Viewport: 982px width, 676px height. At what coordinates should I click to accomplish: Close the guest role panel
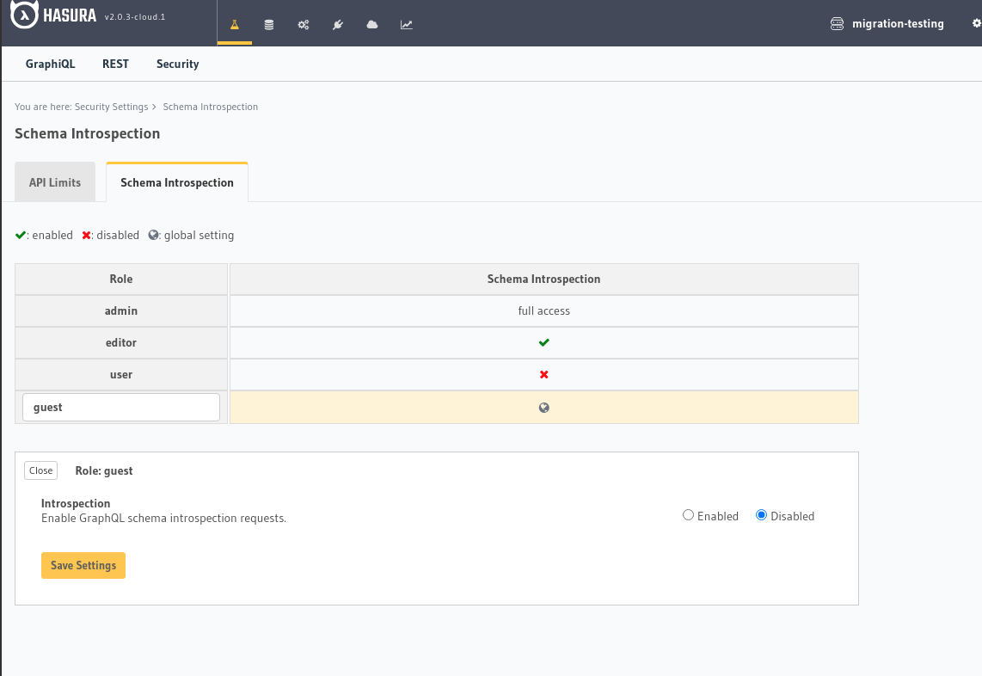click(x=40, y=470)
